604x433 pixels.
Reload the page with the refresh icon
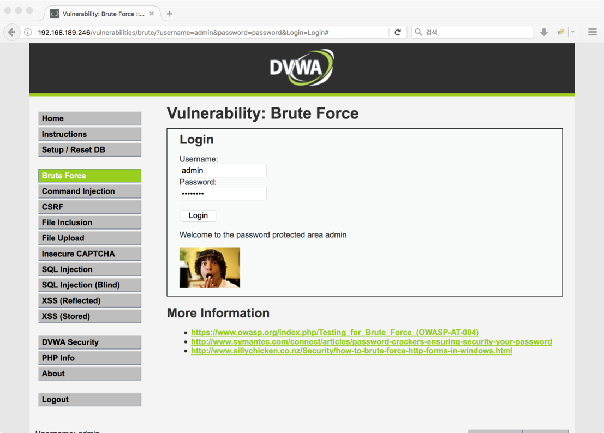(x=398, y=32)
